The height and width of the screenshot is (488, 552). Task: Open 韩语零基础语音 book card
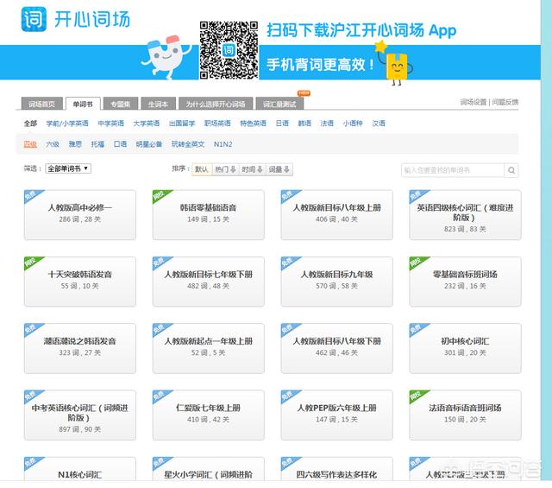209,215
